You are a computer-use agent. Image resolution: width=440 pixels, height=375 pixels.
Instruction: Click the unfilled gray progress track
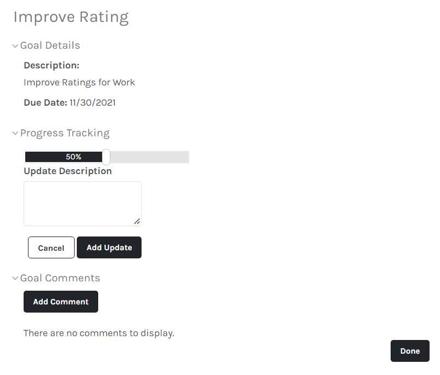pos(149,157)
